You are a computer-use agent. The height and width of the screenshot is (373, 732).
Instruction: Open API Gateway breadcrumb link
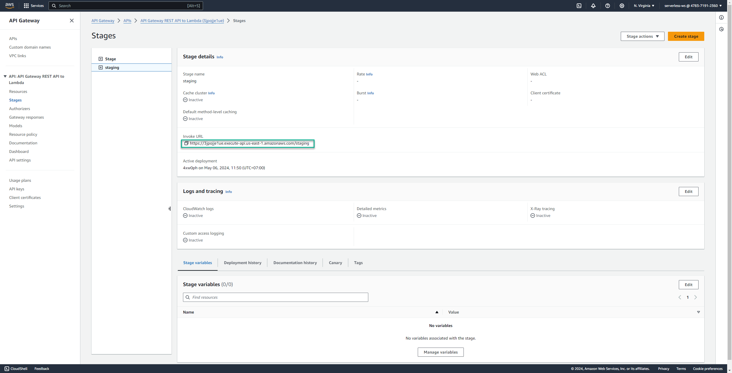[x=103, y=21]
